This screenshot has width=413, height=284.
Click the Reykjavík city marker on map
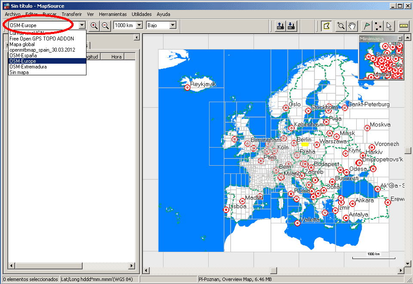[x=187, y=87]
